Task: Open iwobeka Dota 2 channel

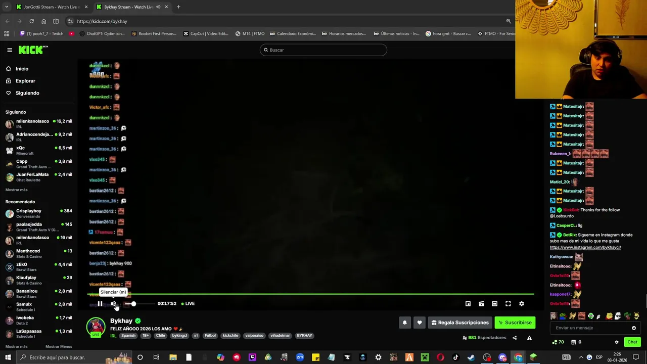Action: pos(39,321)
